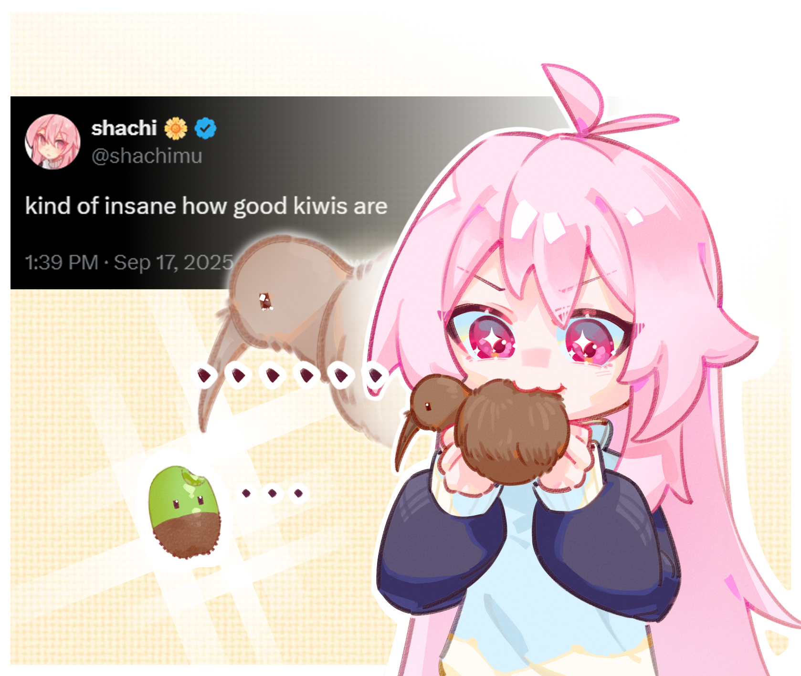
Task: Click the 1:39 PM timestamp
Action: pyautogui.click(x=62, y=262)
